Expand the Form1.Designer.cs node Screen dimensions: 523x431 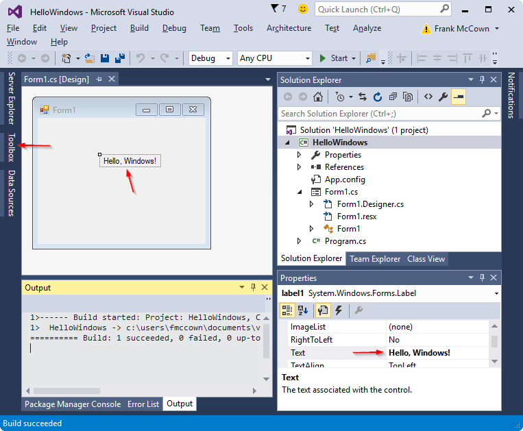pos(311,204)
